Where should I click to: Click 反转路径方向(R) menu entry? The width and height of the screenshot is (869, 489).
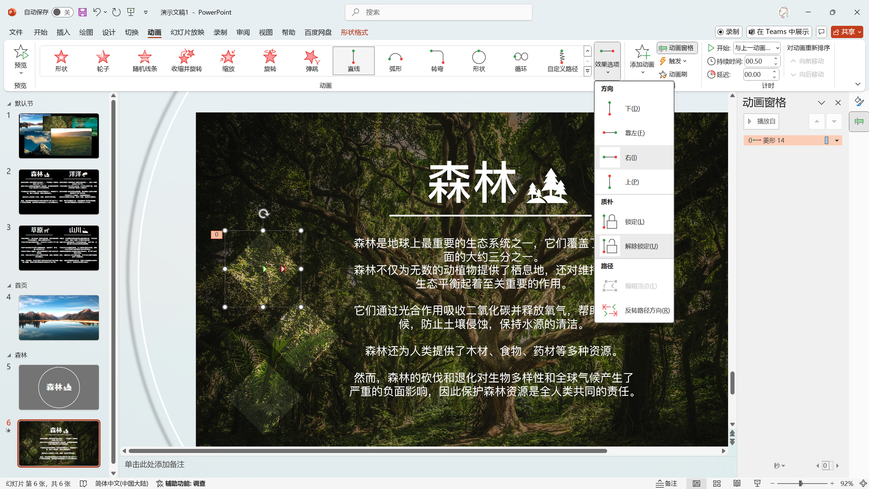click(x=634, y=310)
